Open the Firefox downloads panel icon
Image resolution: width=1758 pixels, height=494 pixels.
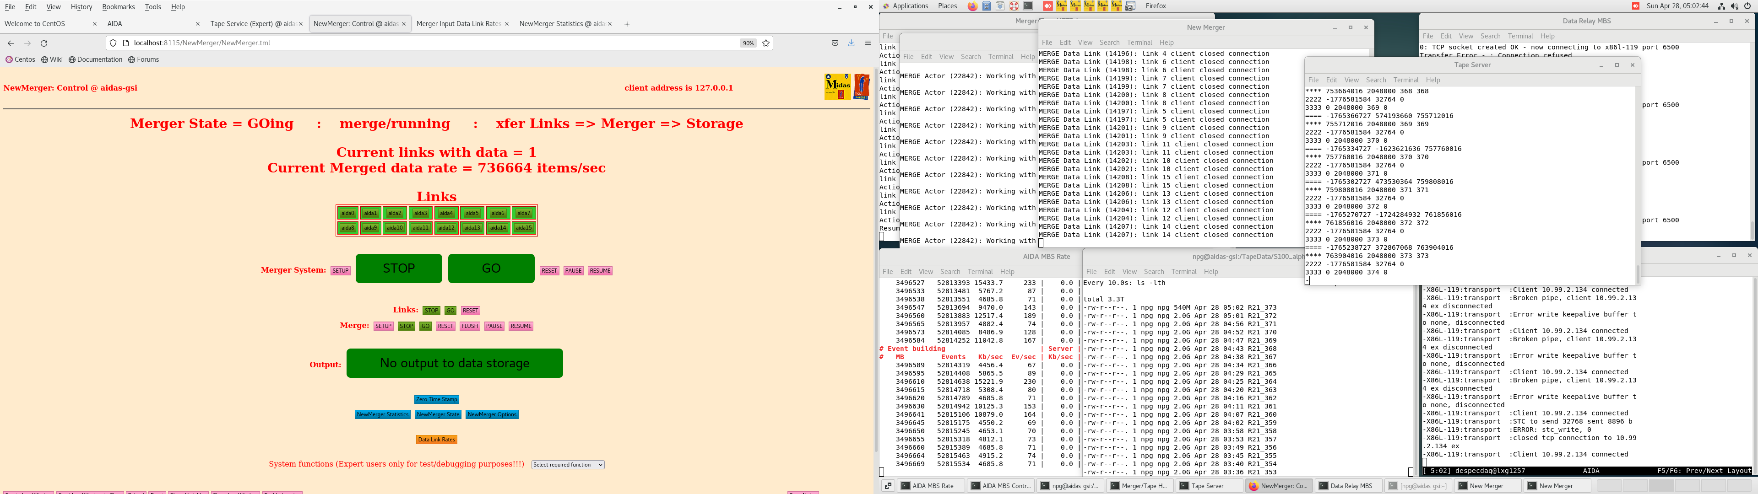coord(851,43)
